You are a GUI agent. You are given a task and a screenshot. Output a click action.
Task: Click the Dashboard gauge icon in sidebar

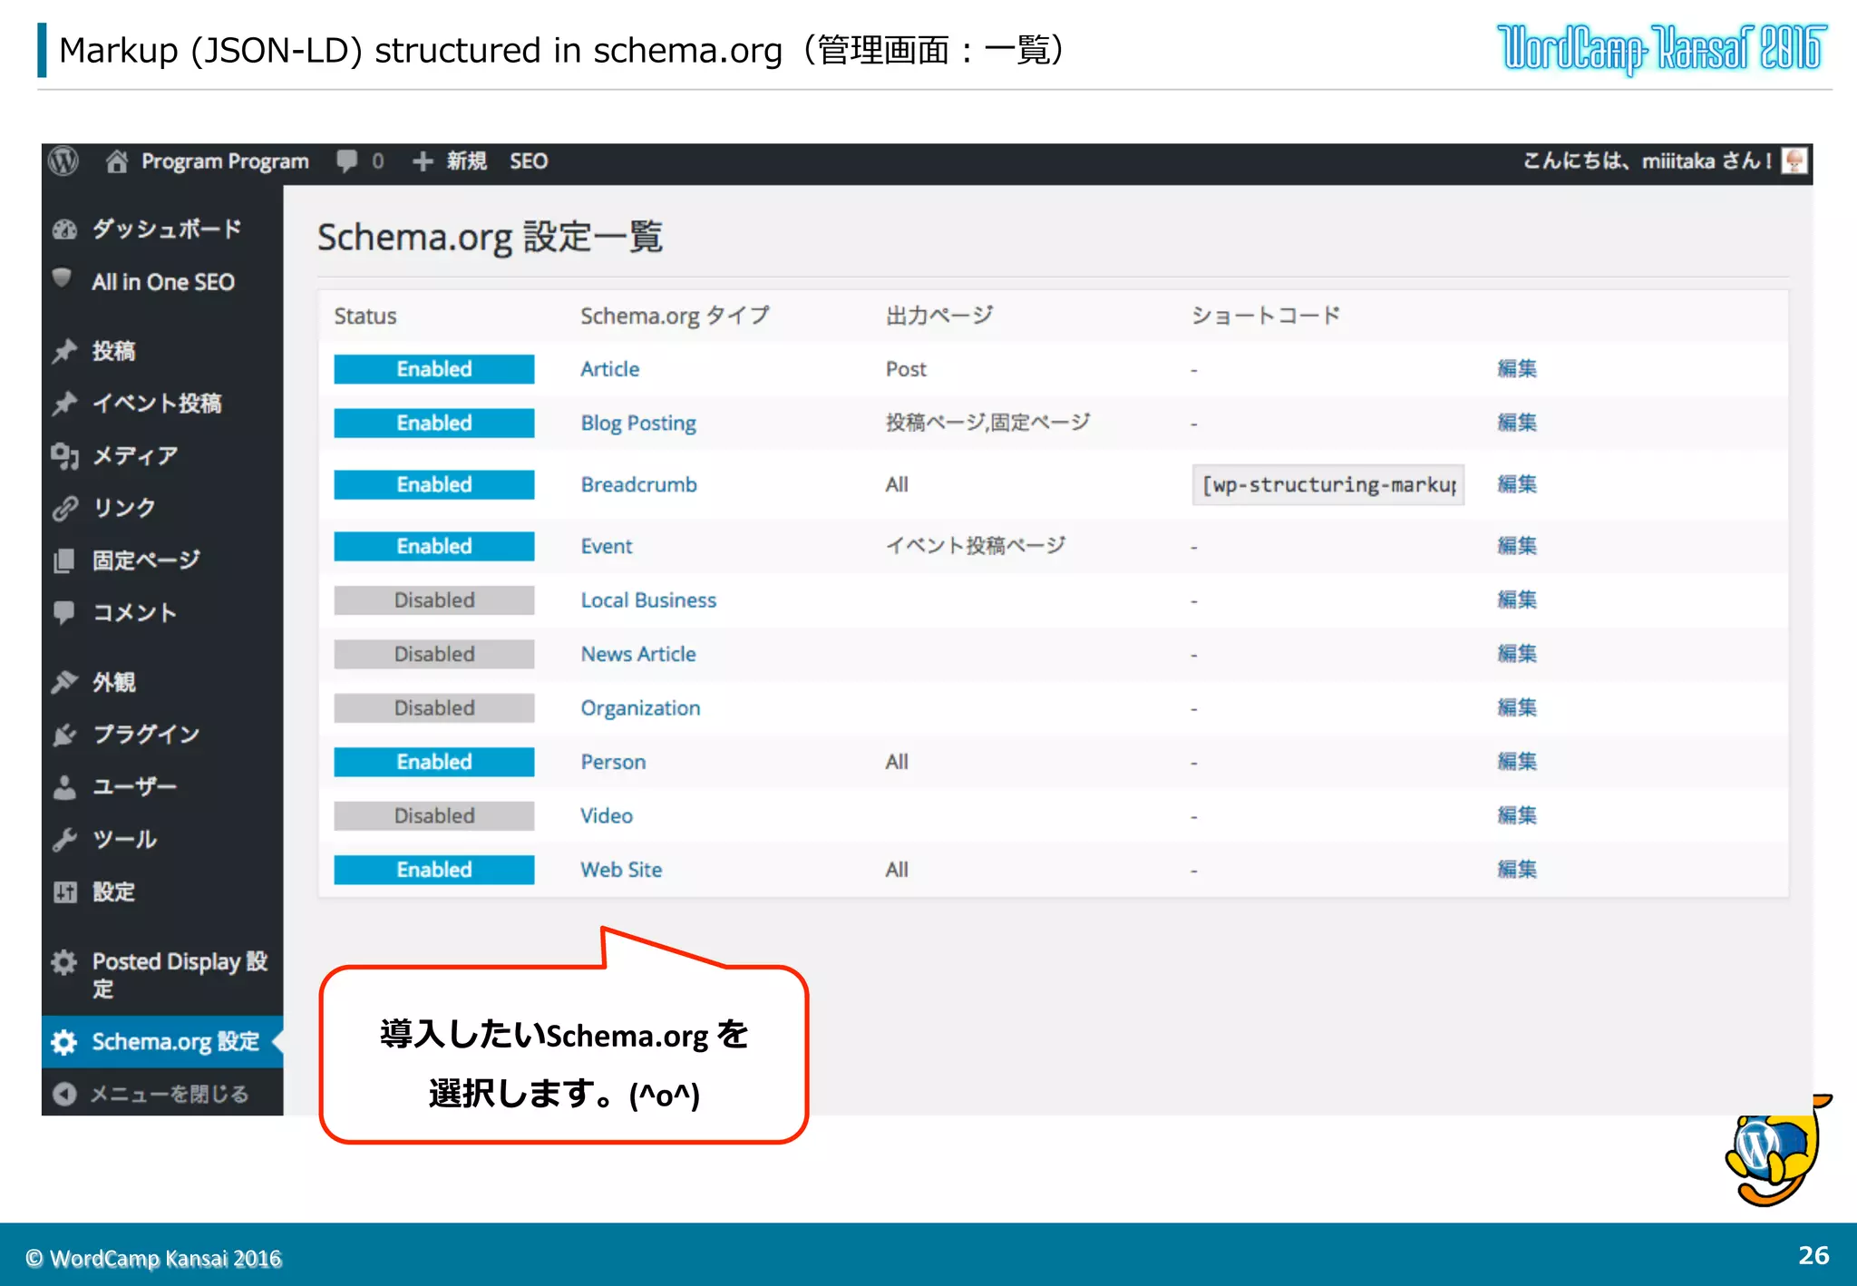click(x=64, y=229)
